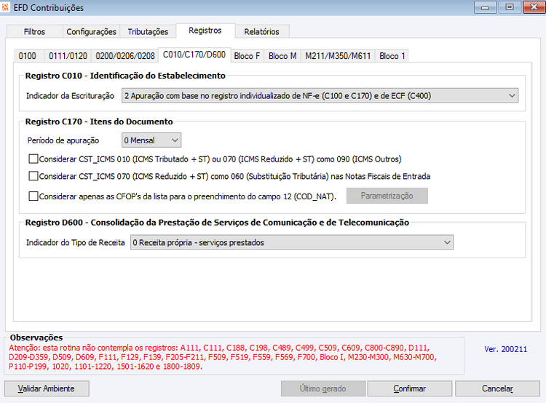Maximize the EFD Contribuições window
546x403 pixels.
coord(510,7)
